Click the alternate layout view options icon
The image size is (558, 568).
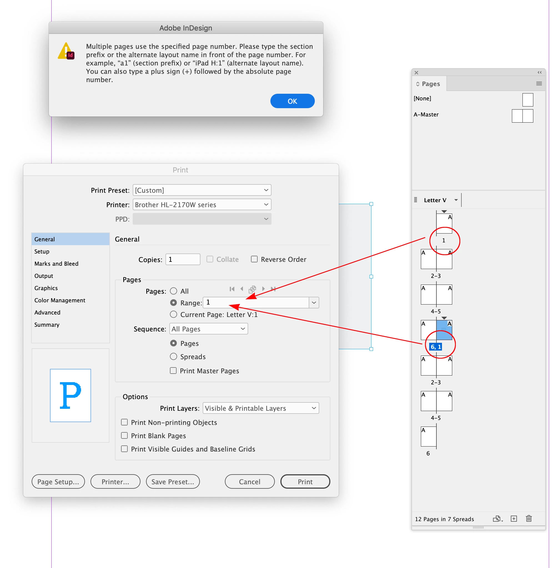[416, 200]
